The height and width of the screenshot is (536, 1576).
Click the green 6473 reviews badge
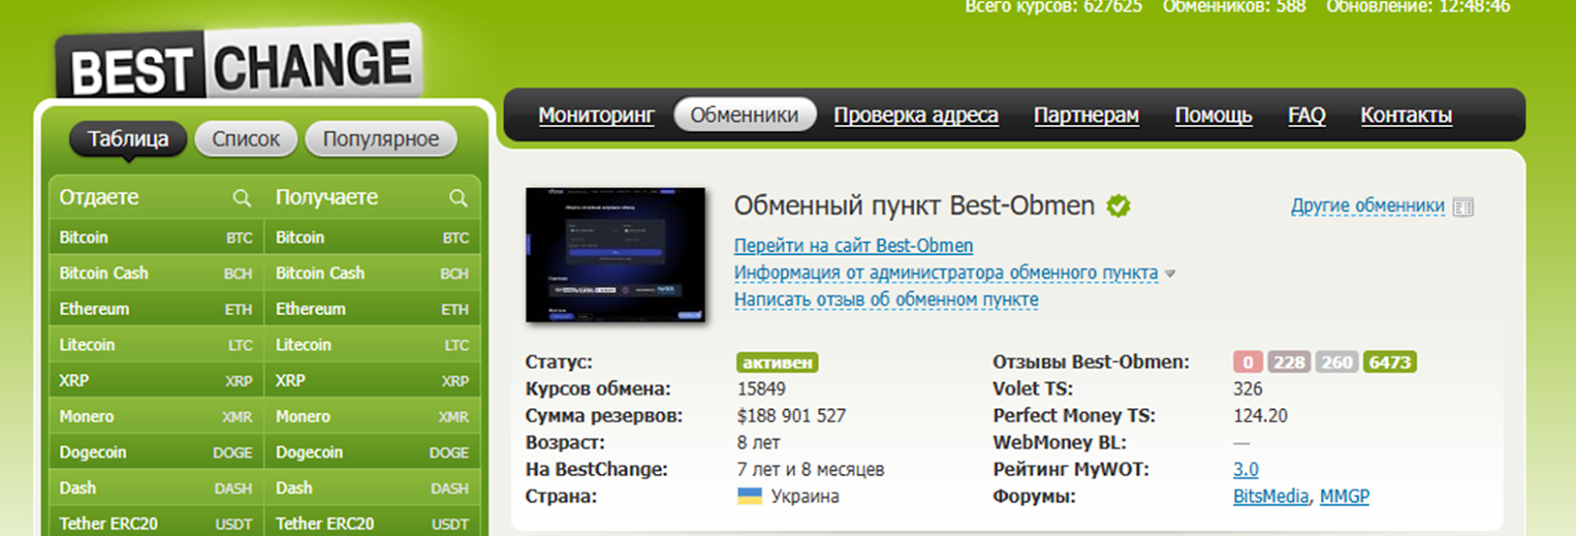1390,362
